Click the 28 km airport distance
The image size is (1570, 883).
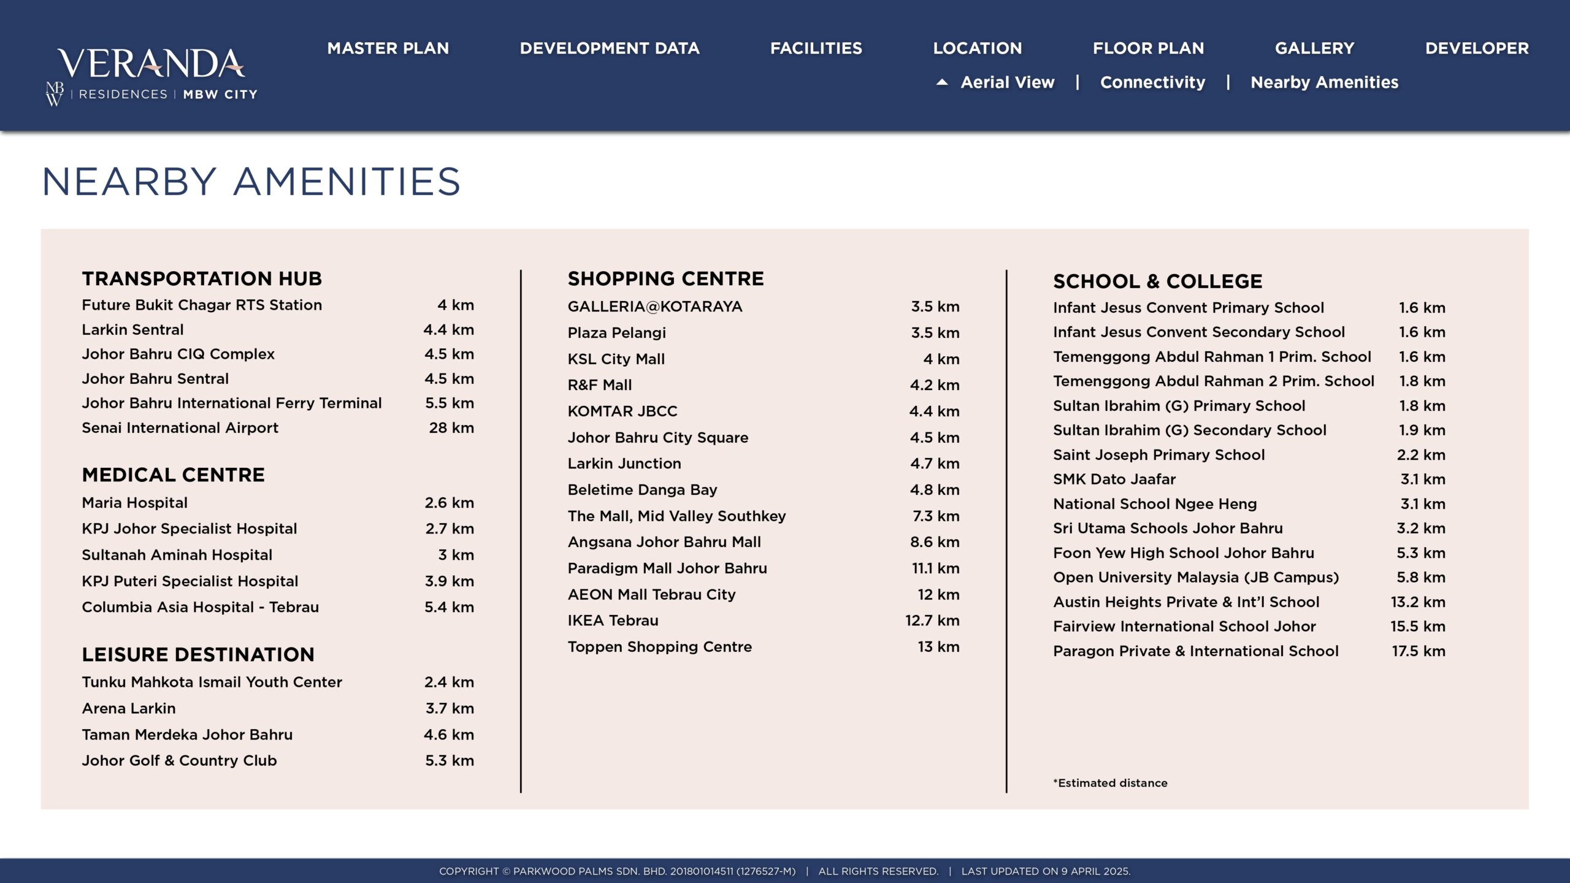point(451,428)
